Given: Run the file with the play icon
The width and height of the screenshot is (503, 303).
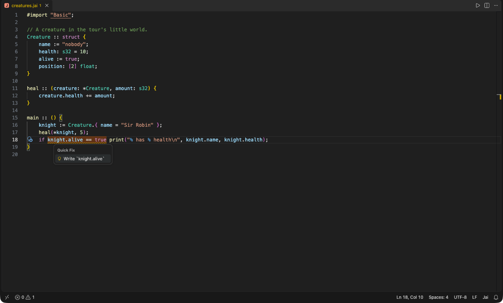Looking at the screenshot, I should click(477, 5).
